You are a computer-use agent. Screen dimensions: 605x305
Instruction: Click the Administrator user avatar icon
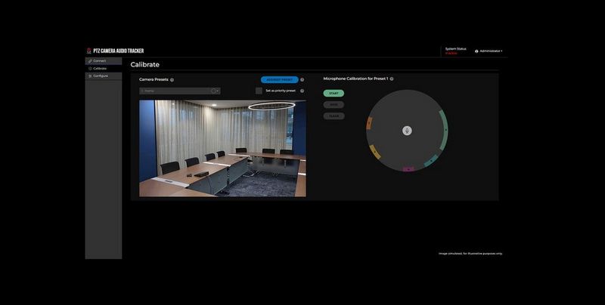(476, 51)
